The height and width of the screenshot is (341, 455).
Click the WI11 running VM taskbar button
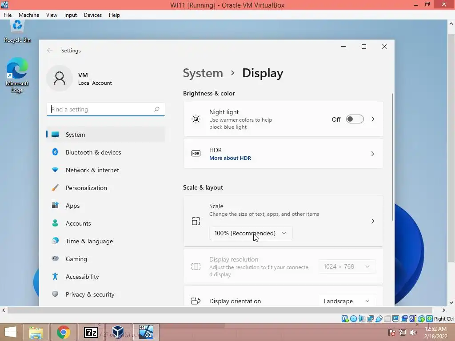click(x=146, y=332)
